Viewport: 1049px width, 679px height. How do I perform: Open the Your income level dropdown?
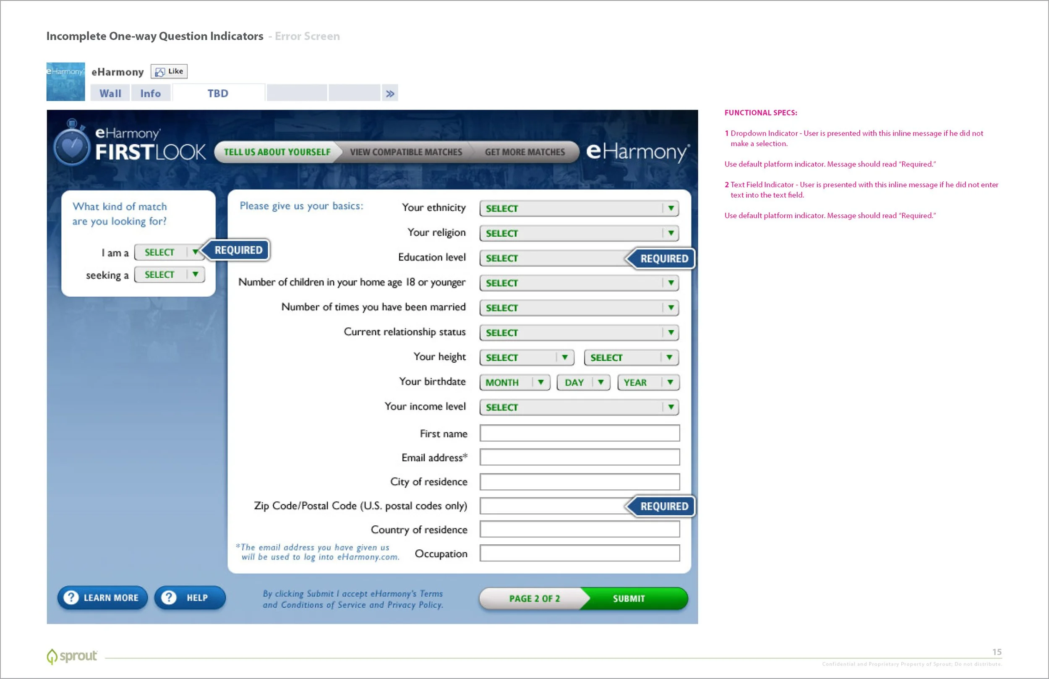[579, 407]
